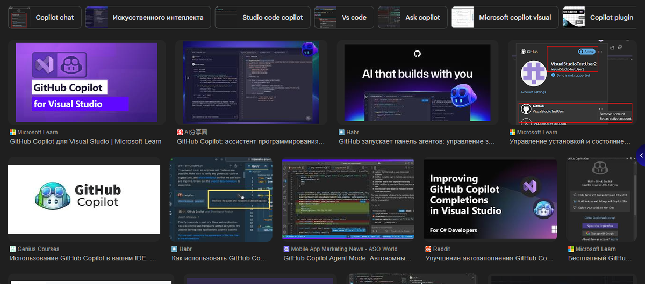Open the white GitHub Copilot logo thumbnail

click(x=84, y=199)
